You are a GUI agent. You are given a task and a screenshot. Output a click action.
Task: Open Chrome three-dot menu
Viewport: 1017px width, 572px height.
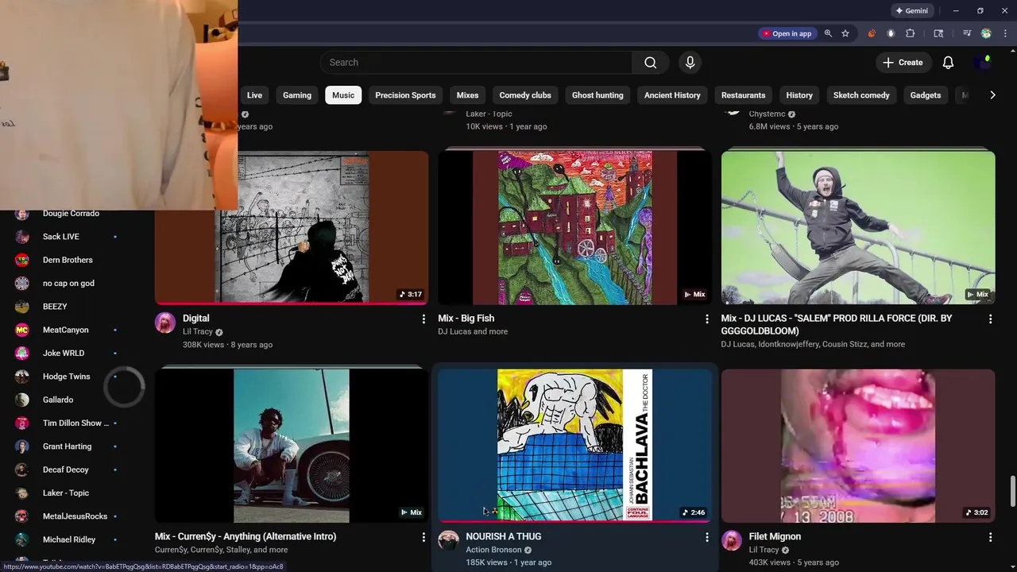coord(1005,33)
